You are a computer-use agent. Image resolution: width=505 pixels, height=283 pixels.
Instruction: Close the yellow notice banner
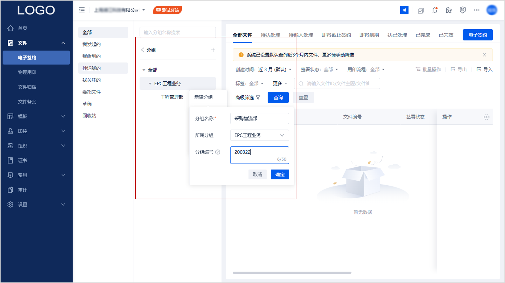click(484, 55)
